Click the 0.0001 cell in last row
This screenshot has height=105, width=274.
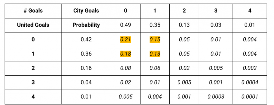pyautogui.click(x=250, y=97)
